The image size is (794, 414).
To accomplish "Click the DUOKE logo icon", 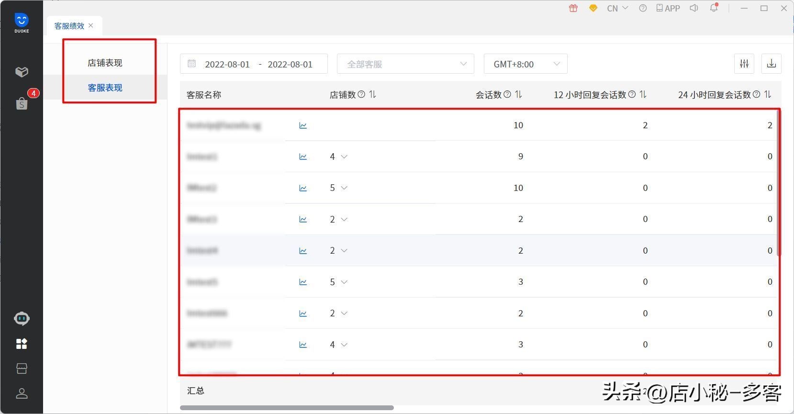I will (22, 22).
